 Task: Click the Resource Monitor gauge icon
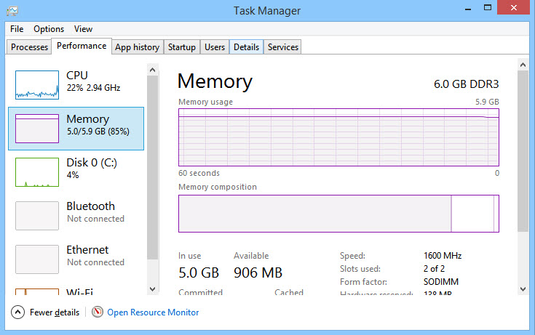pos(98,312)
